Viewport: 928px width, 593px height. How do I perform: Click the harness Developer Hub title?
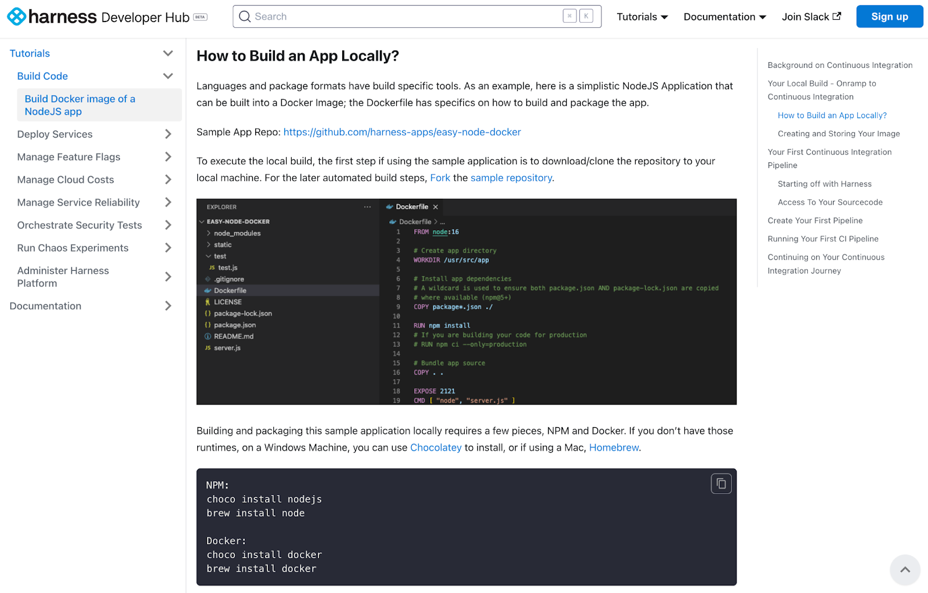pyautogui.click(x=109, y=17)
